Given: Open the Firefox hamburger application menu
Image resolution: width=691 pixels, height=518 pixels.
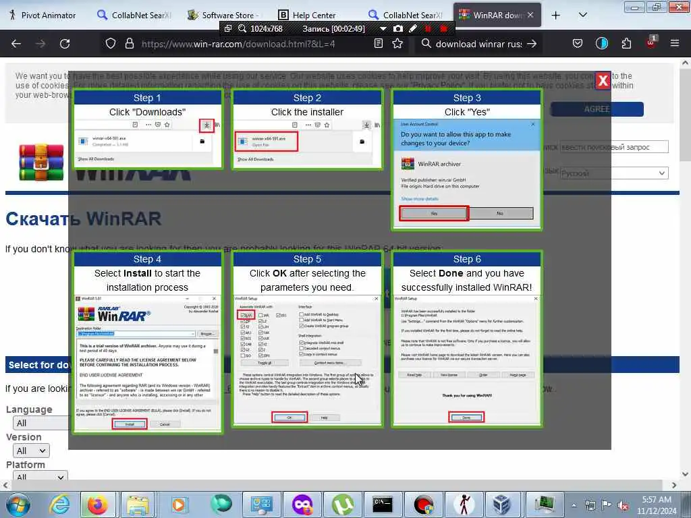Looking at the screenshot, I should point(675,44).
